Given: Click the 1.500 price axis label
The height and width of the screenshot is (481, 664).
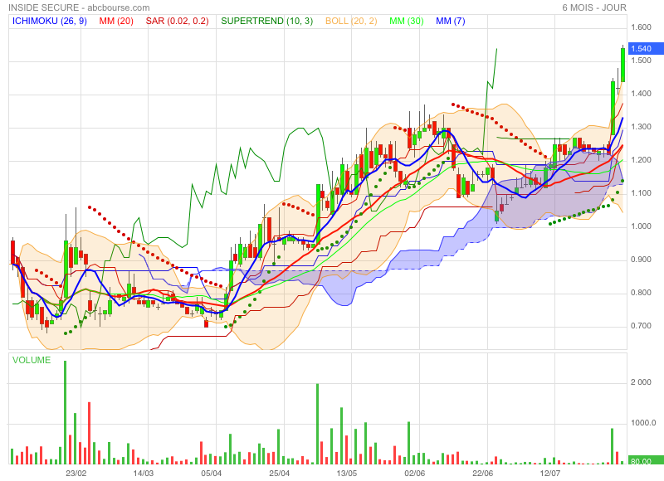Looking at the screenshot, I should 641,61.
